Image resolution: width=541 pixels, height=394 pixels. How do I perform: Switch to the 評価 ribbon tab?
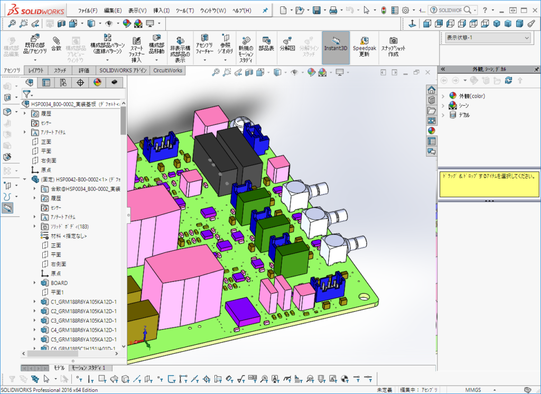click(84, 70)
